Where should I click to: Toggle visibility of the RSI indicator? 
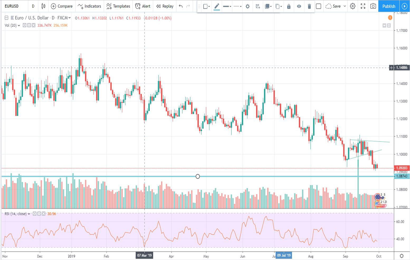point(35,214)
